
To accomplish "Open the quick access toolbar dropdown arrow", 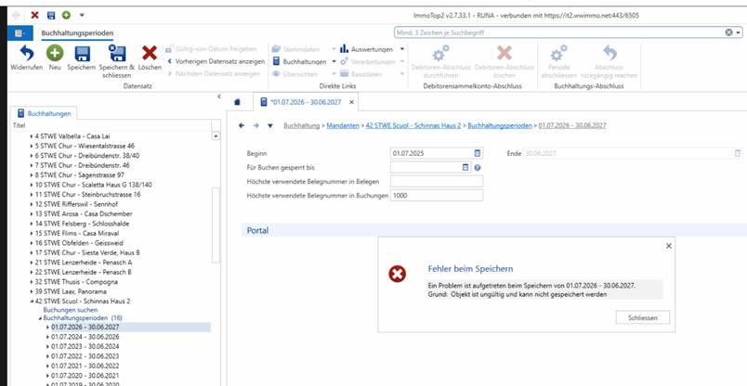I will click(82, 15).
